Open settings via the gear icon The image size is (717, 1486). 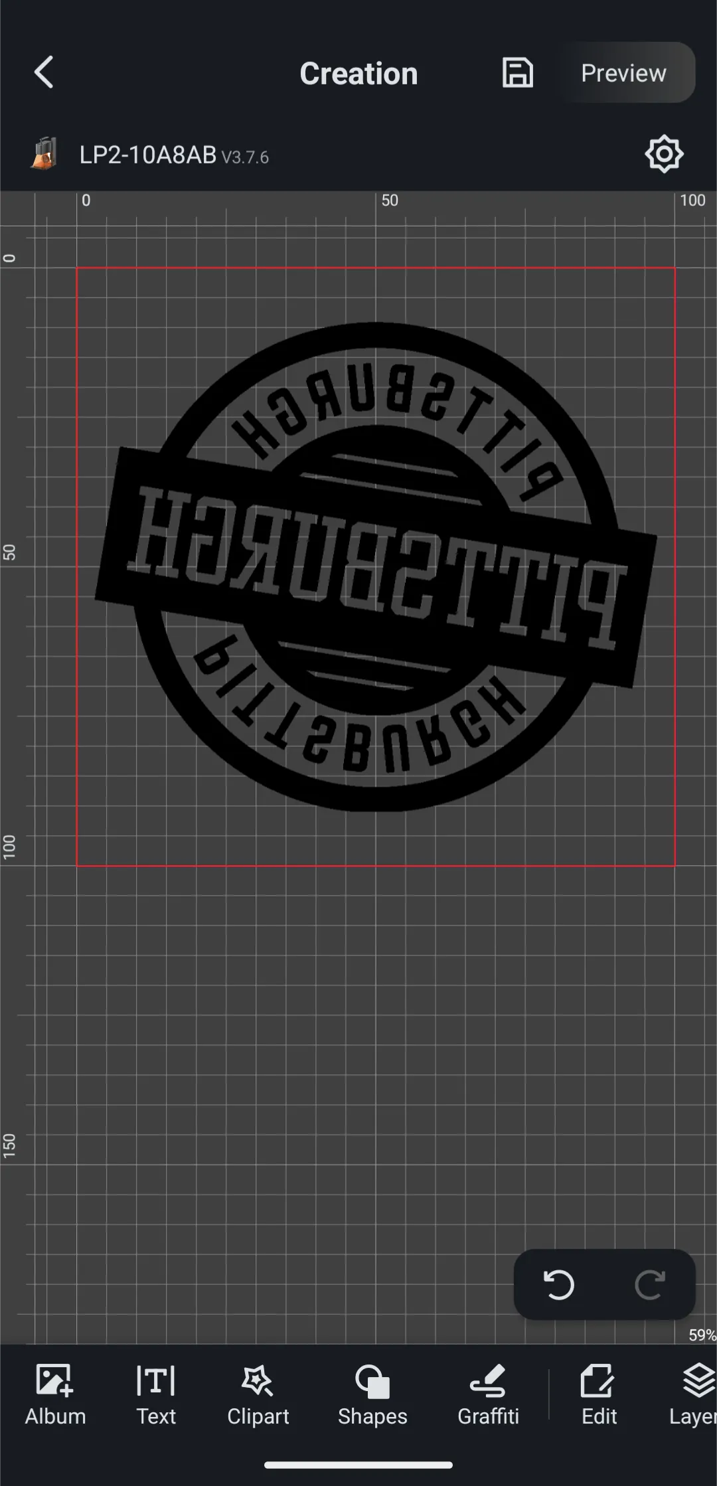pos(664,154)
